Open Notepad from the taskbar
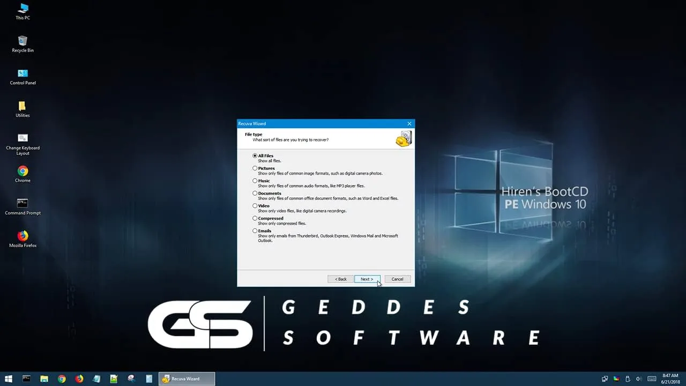Viewport: 686px width, 386px height. click(96, 378)
